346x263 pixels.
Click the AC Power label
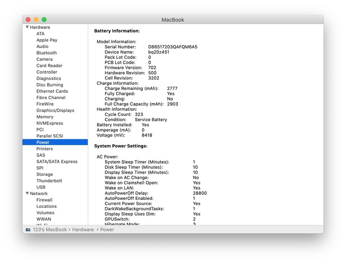pos(108,157)
